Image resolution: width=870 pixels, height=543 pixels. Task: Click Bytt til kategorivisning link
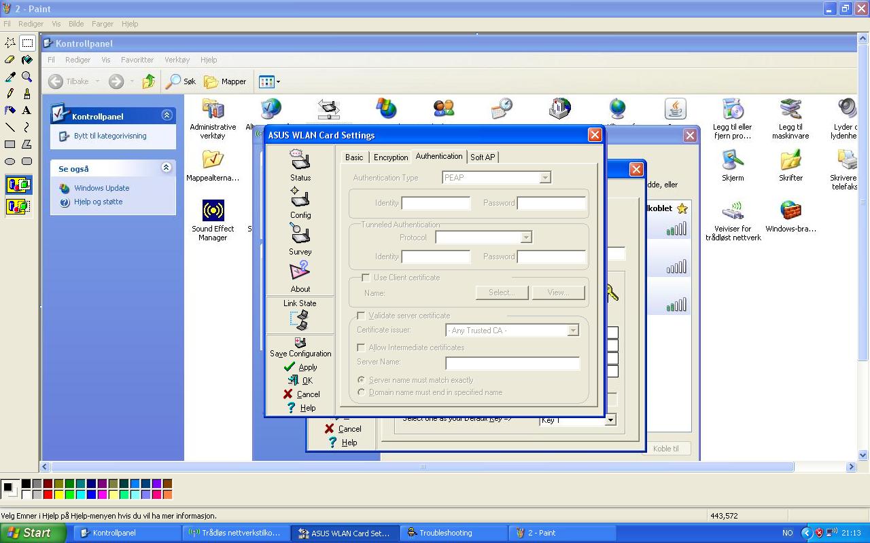click(110, 136)
